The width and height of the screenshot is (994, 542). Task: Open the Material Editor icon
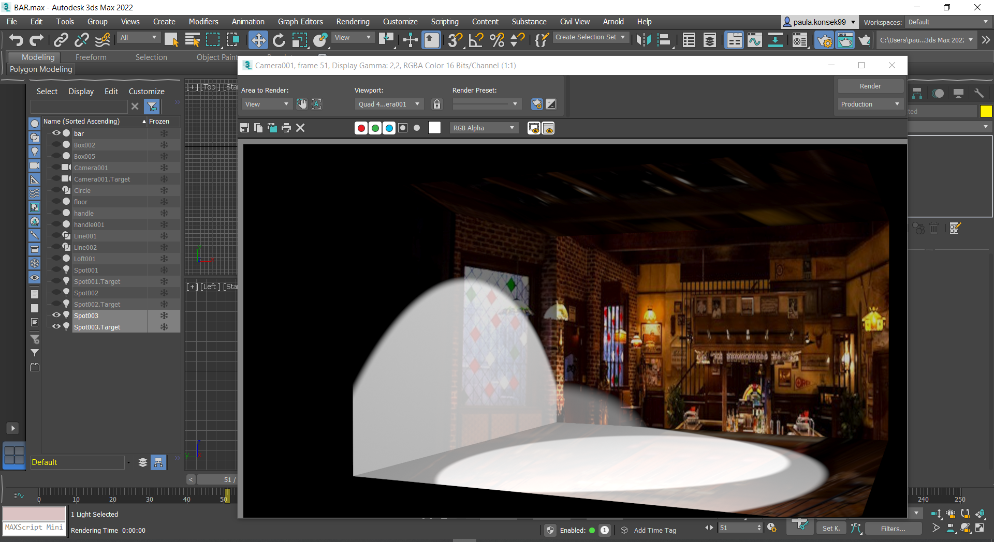pyautogui.click(x=800, y=40)
